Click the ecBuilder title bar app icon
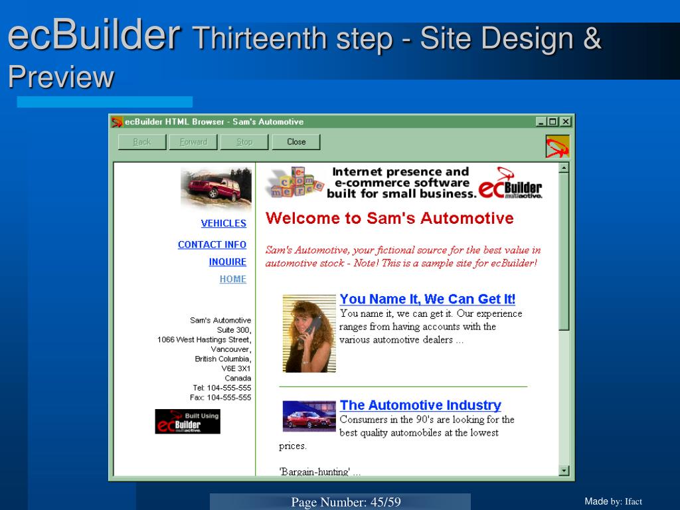The image size is (680, 510). point(117,122)
